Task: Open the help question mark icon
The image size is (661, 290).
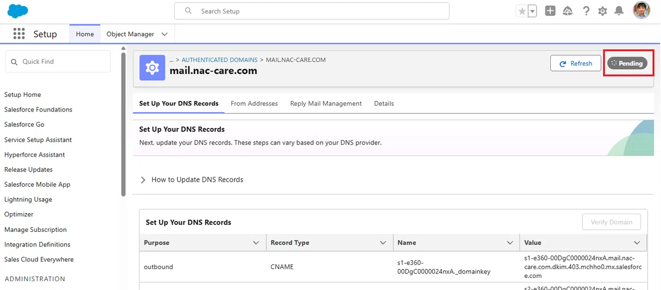Action: 586,11
